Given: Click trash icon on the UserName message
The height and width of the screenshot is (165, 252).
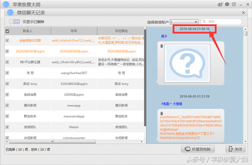Looking at the screenshot, I should click(162, 113).
